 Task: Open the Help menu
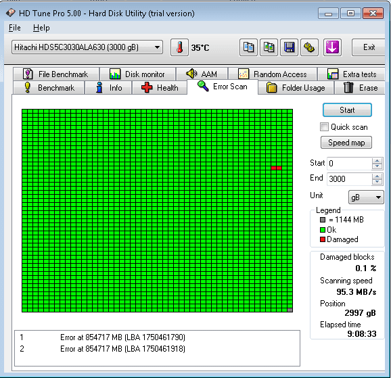tap(41, 28)
